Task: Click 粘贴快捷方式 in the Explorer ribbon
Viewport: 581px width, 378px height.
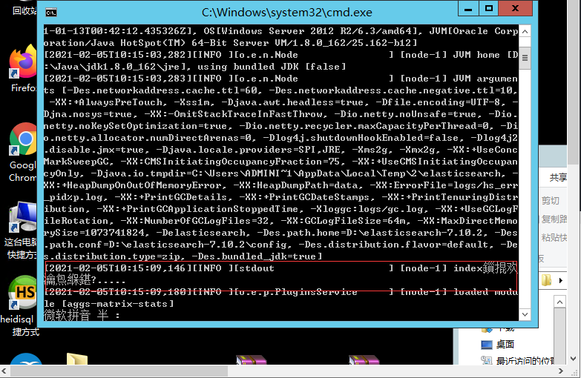Action: [x=554, y=237]
